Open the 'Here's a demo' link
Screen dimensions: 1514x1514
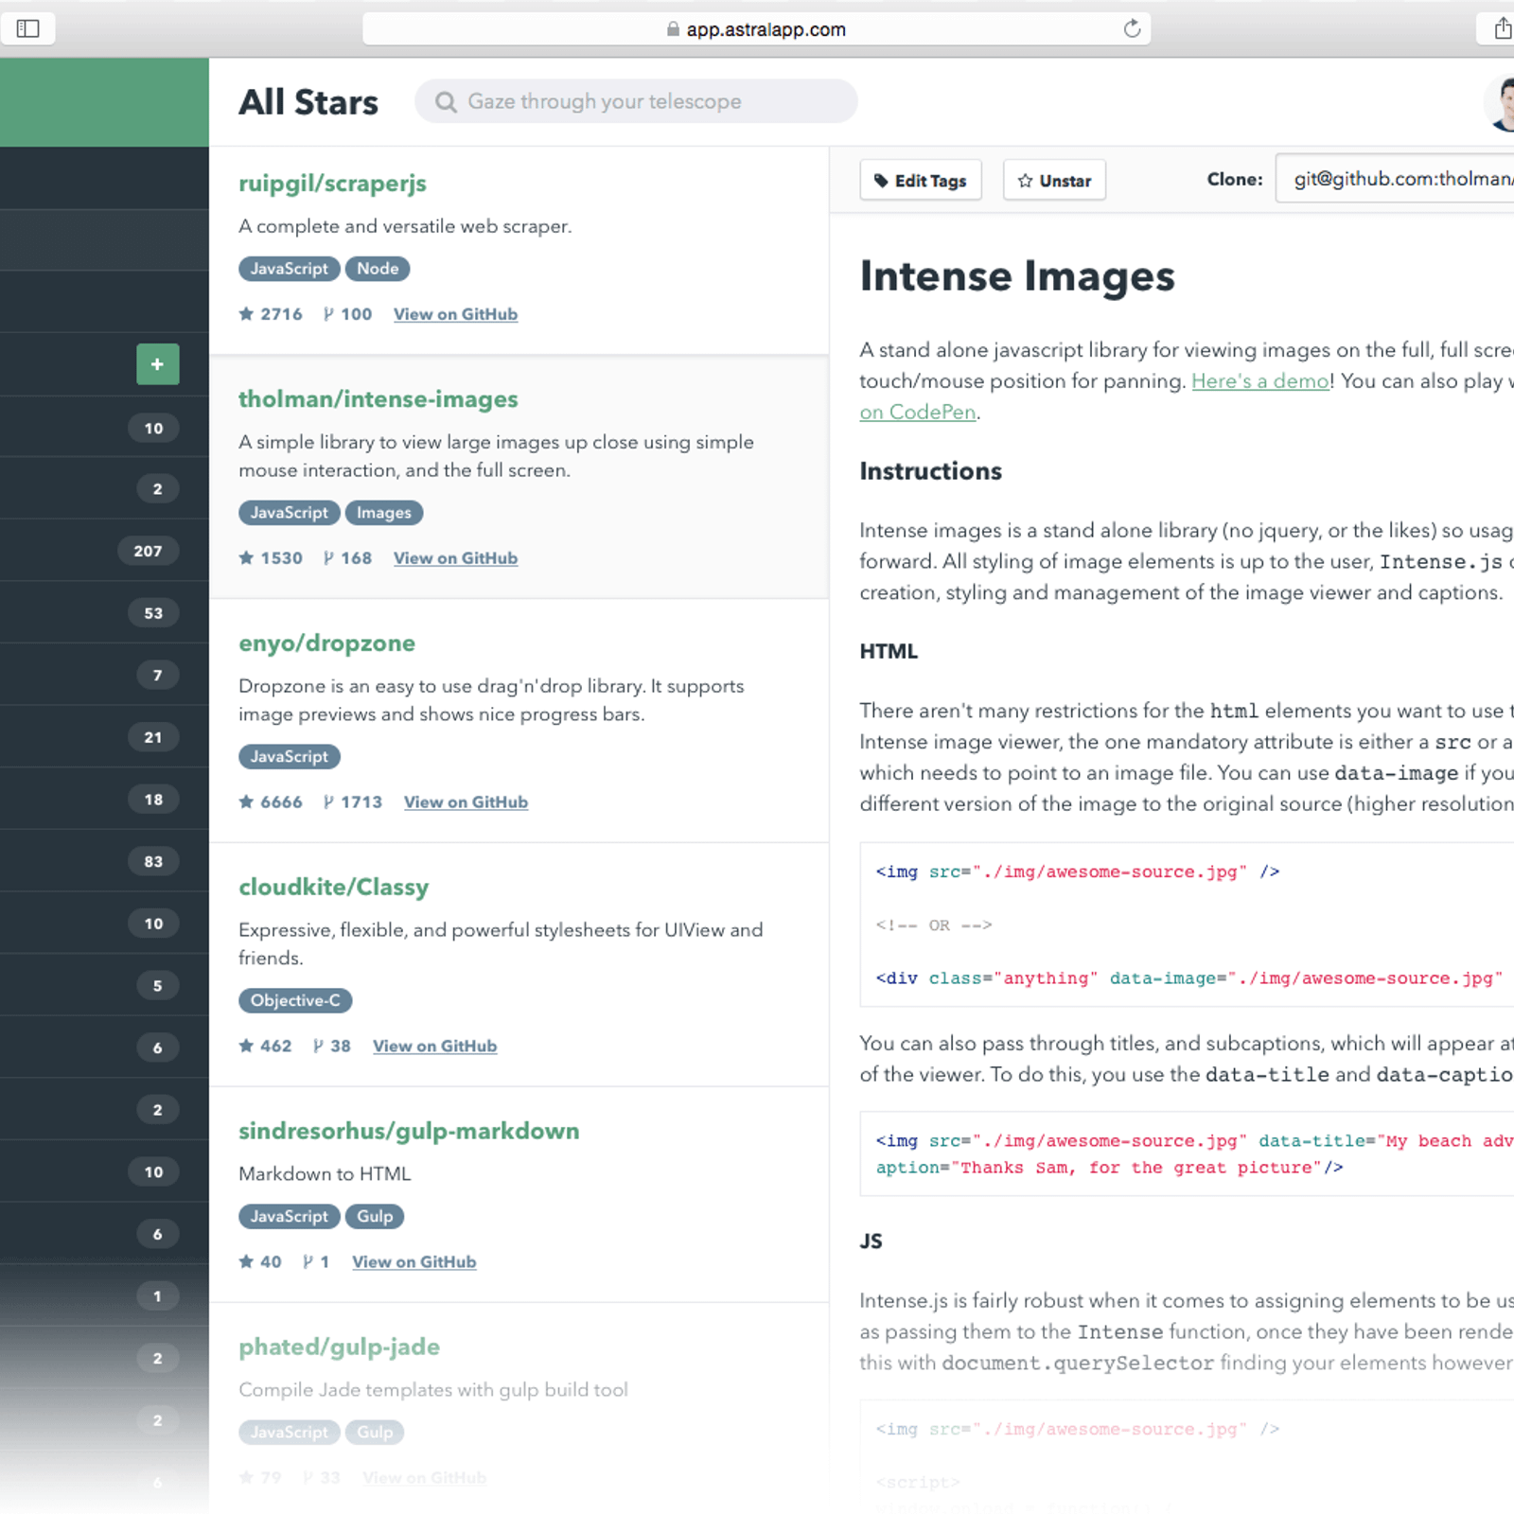pos(1260,381)
